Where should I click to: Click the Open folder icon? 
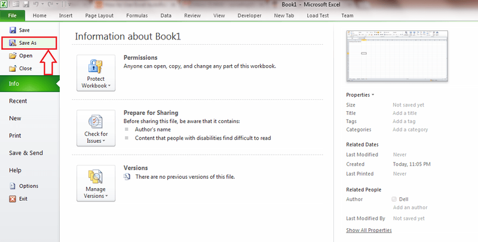tap(13, 56)
